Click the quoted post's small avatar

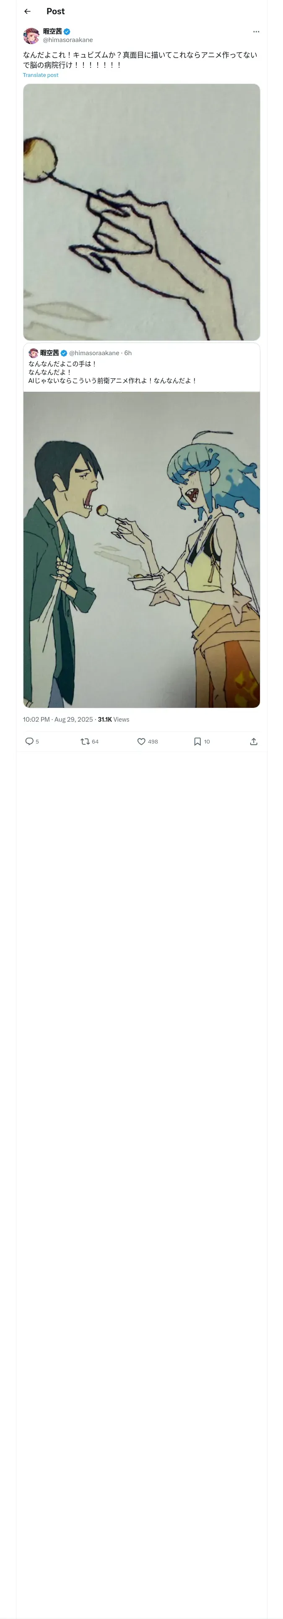[x=33, y=353]
